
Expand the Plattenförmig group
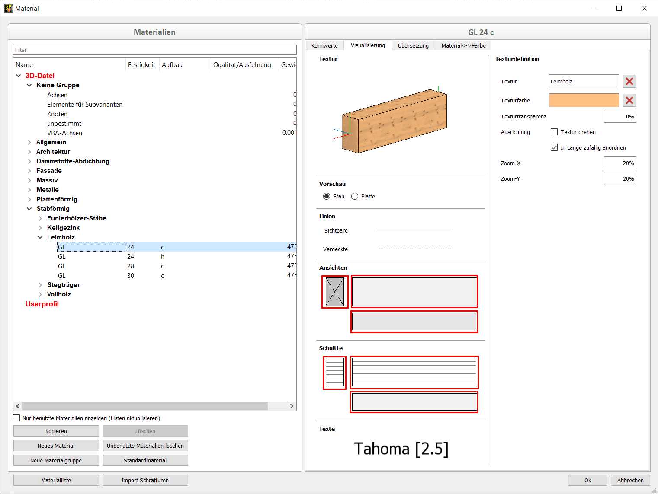click(29, 199)
